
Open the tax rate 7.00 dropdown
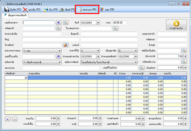coord(185,56)
